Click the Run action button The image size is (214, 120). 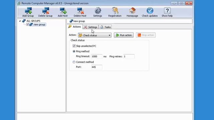[x=124, y=35]
